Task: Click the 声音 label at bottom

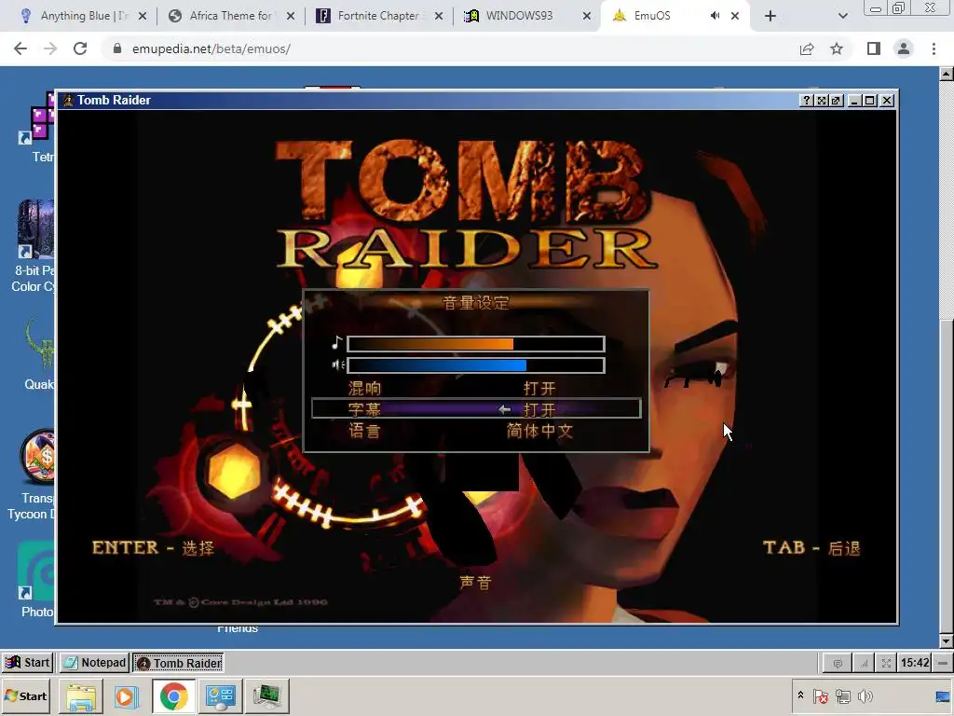Action: pos(475,583)
